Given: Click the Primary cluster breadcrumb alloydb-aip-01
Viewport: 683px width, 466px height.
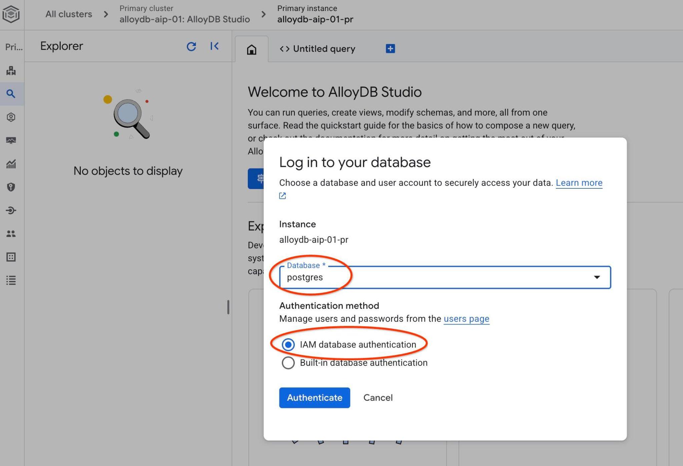Looking at the screenshot, I should pyautogui.click(x=184, y=19).
